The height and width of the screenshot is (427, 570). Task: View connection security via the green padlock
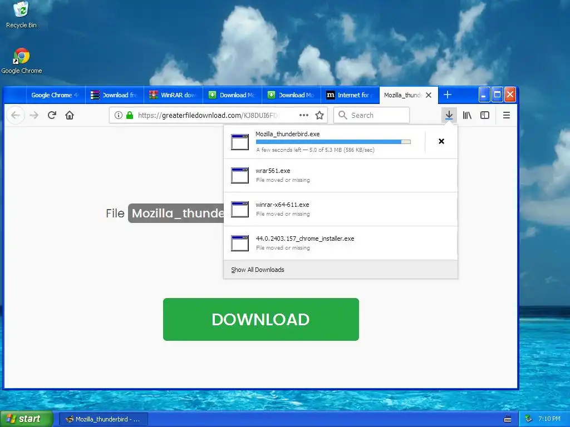click(129, 116)
